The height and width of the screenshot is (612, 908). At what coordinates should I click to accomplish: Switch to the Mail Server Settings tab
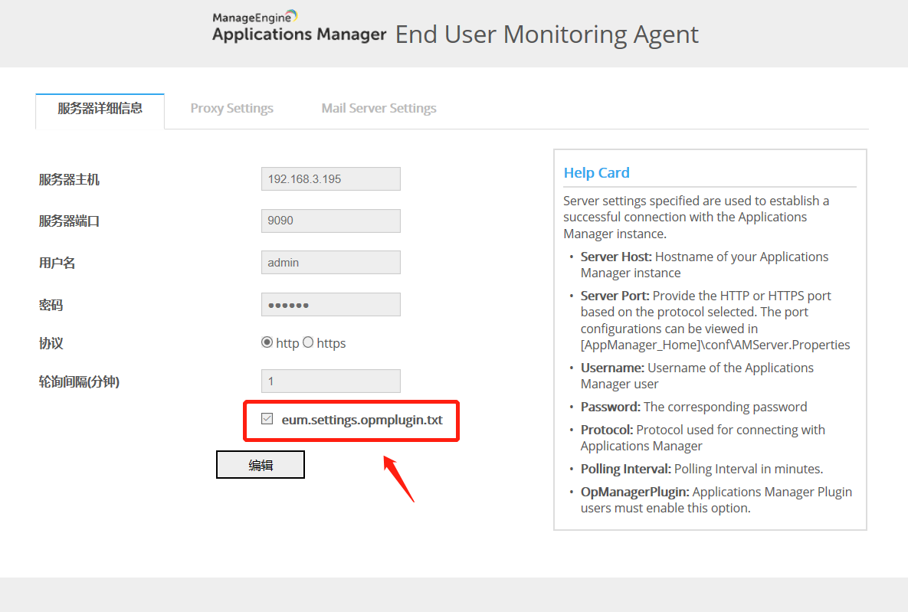pyautogui.click(x=379, y=108)
